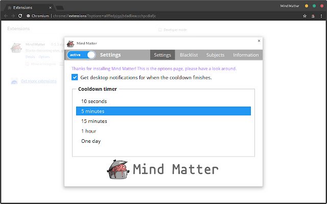Close the Extensions browser tab
327x204 pixels.
[x=50, y=8]
